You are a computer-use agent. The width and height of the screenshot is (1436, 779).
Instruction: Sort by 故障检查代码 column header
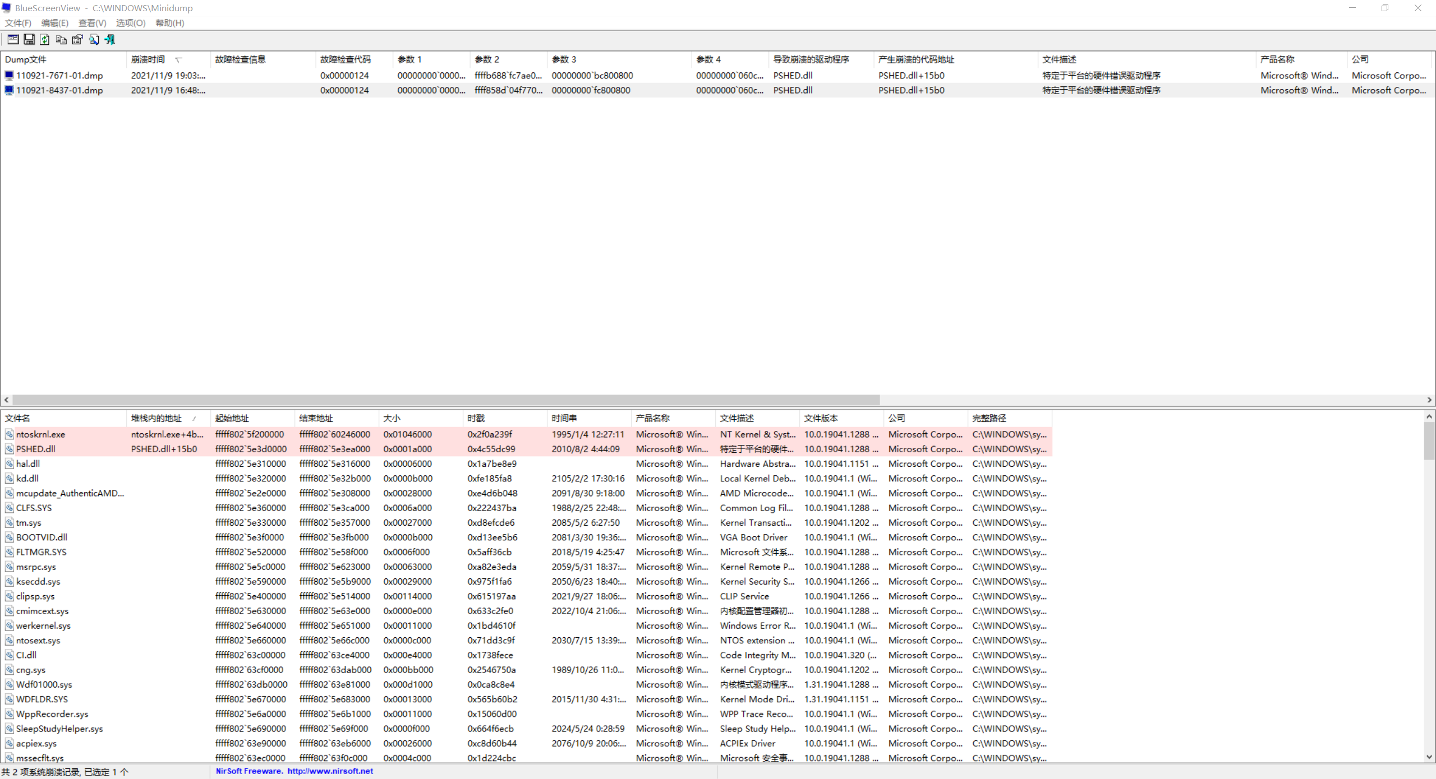[354, 59]
